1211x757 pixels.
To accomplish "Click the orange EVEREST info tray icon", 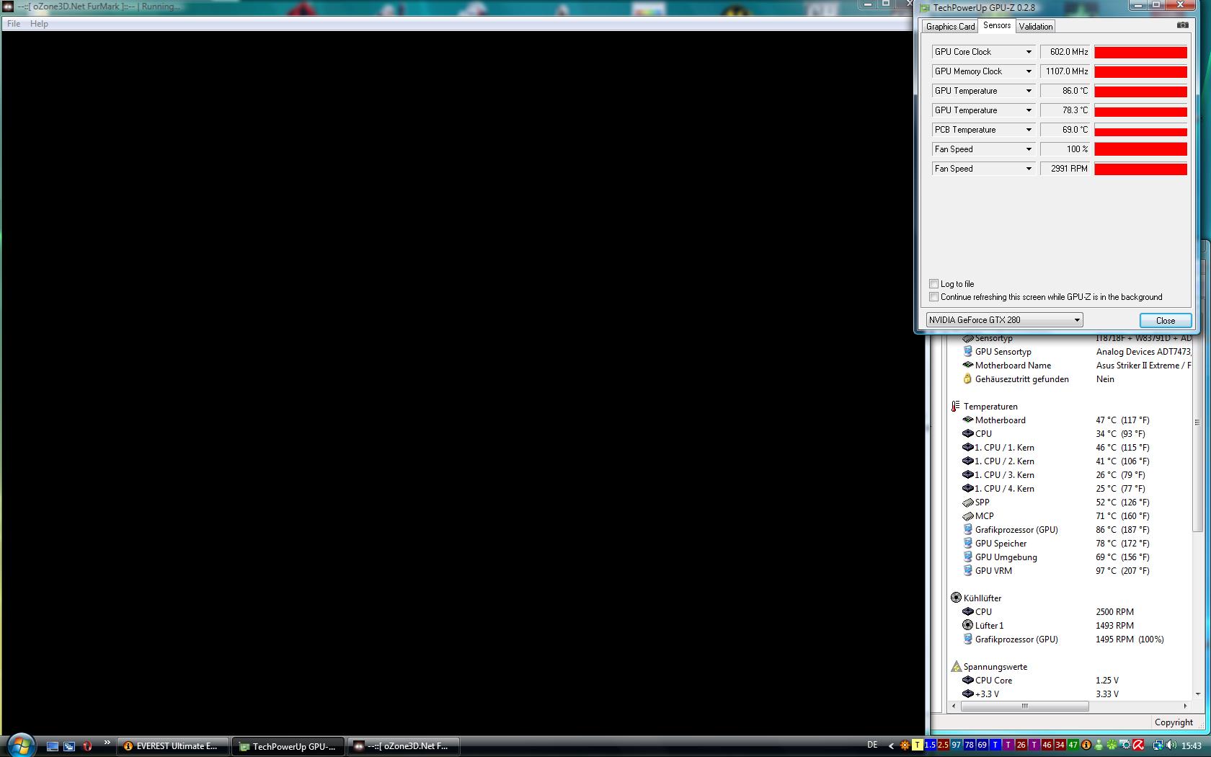I will [x=1086, y=745].
